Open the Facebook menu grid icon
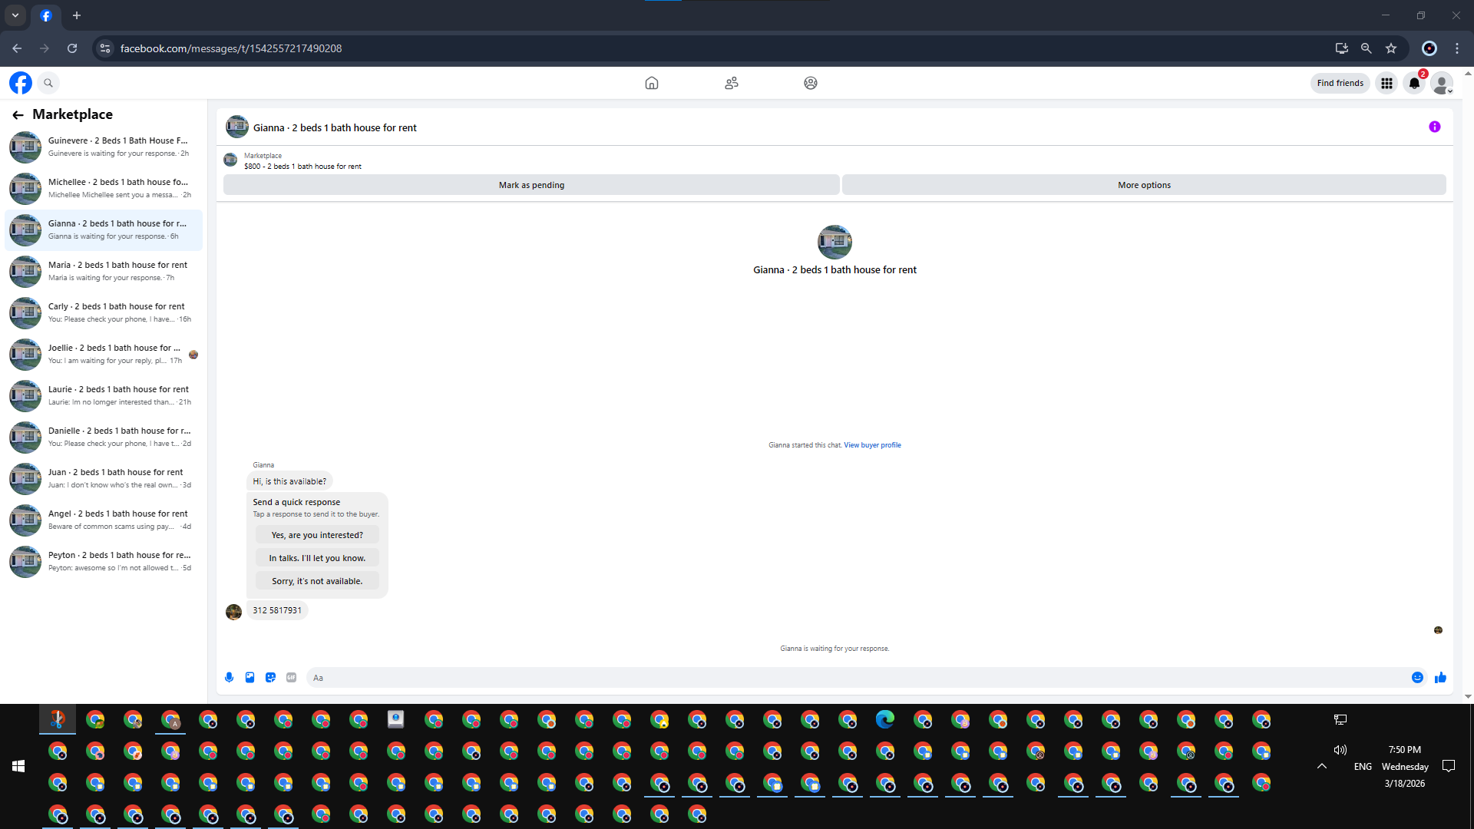 pyautogui.click(x=1386, y=83)
